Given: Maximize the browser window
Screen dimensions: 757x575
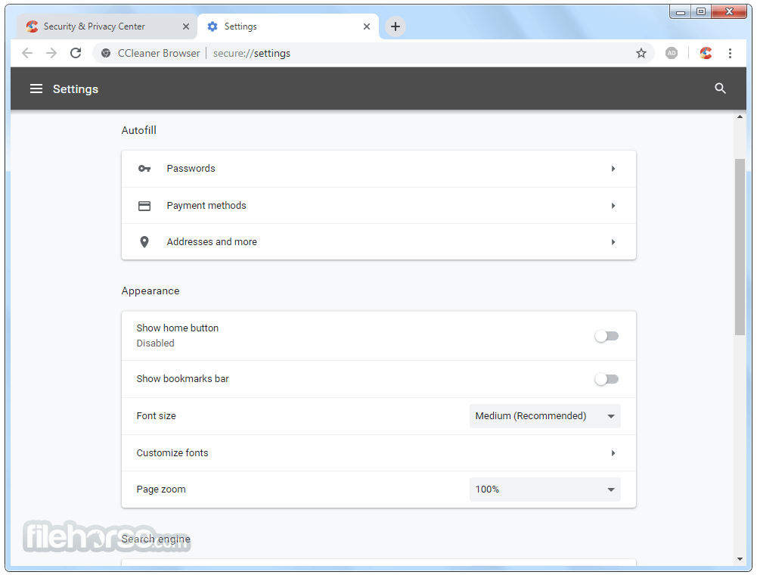Looking at the screenshot, I should (701, 11).
